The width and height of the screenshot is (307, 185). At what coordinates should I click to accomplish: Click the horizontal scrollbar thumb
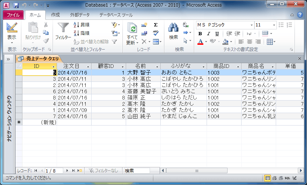click(197, 171)
